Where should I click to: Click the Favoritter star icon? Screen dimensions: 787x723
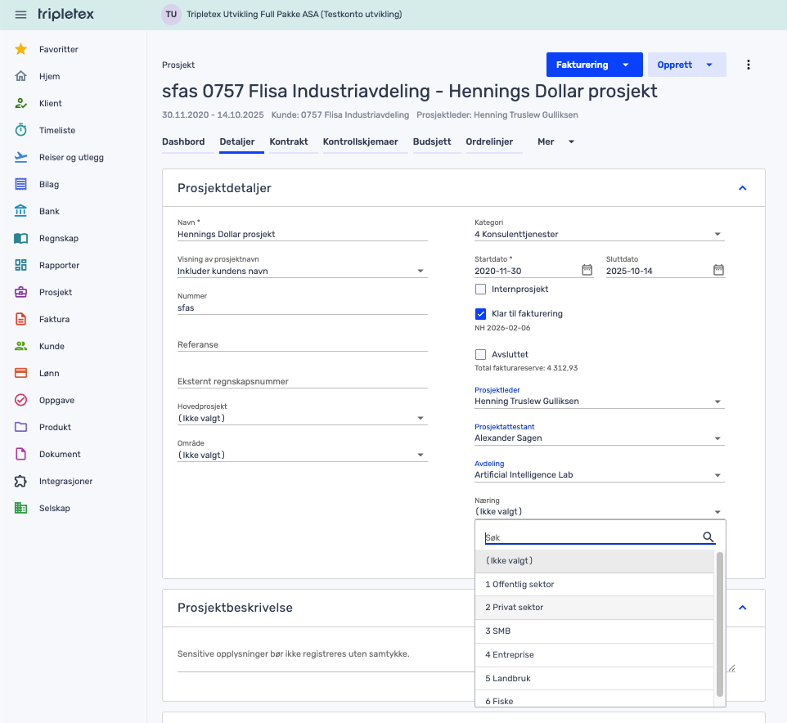21,49
